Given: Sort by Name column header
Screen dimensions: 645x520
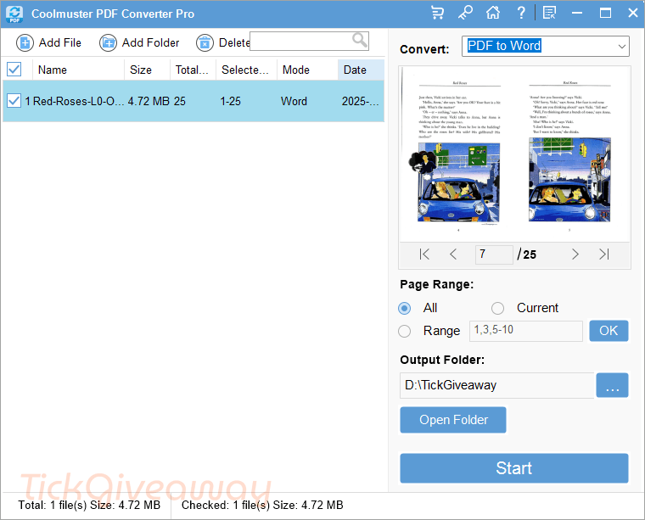Looking at the screenshot, I should pos(78,70).
